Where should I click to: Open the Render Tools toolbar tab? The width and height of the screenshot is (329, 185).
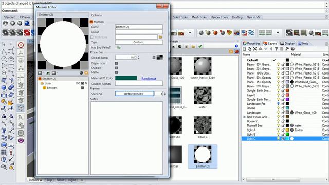[x=220, y=17]
